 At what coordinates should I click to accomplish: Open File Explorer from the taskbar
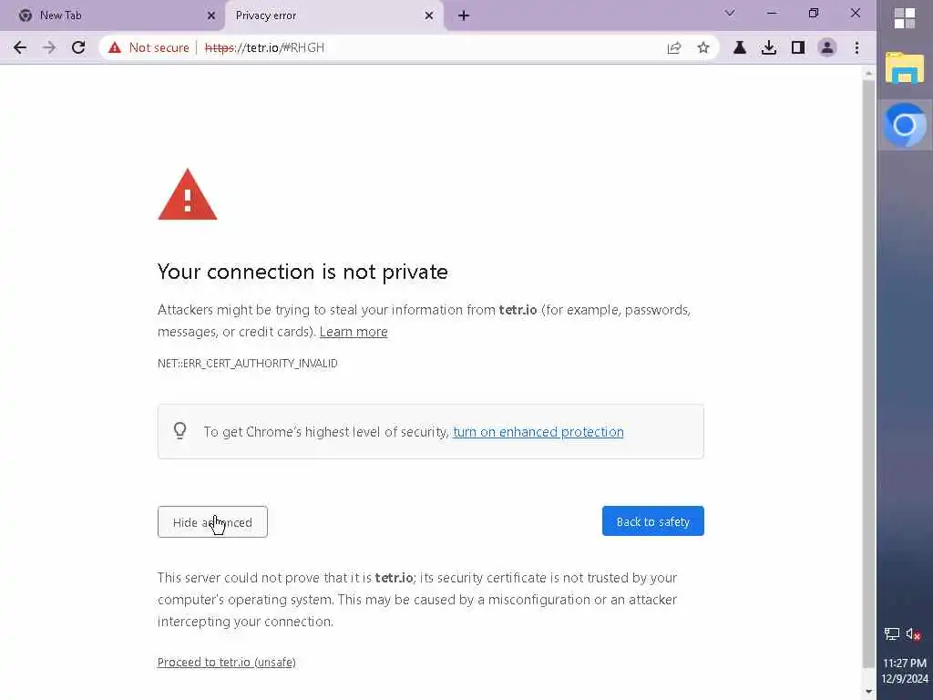904,69
